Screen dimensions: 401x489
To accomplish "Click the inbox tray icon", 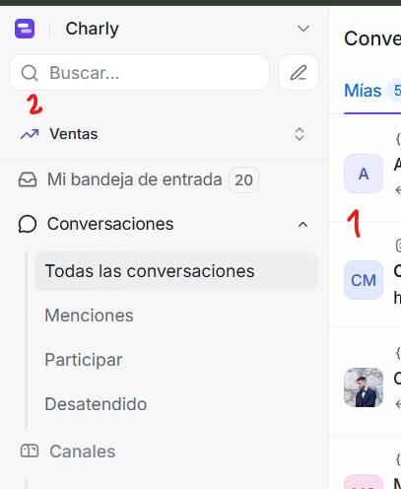I will tap(28, 179).
